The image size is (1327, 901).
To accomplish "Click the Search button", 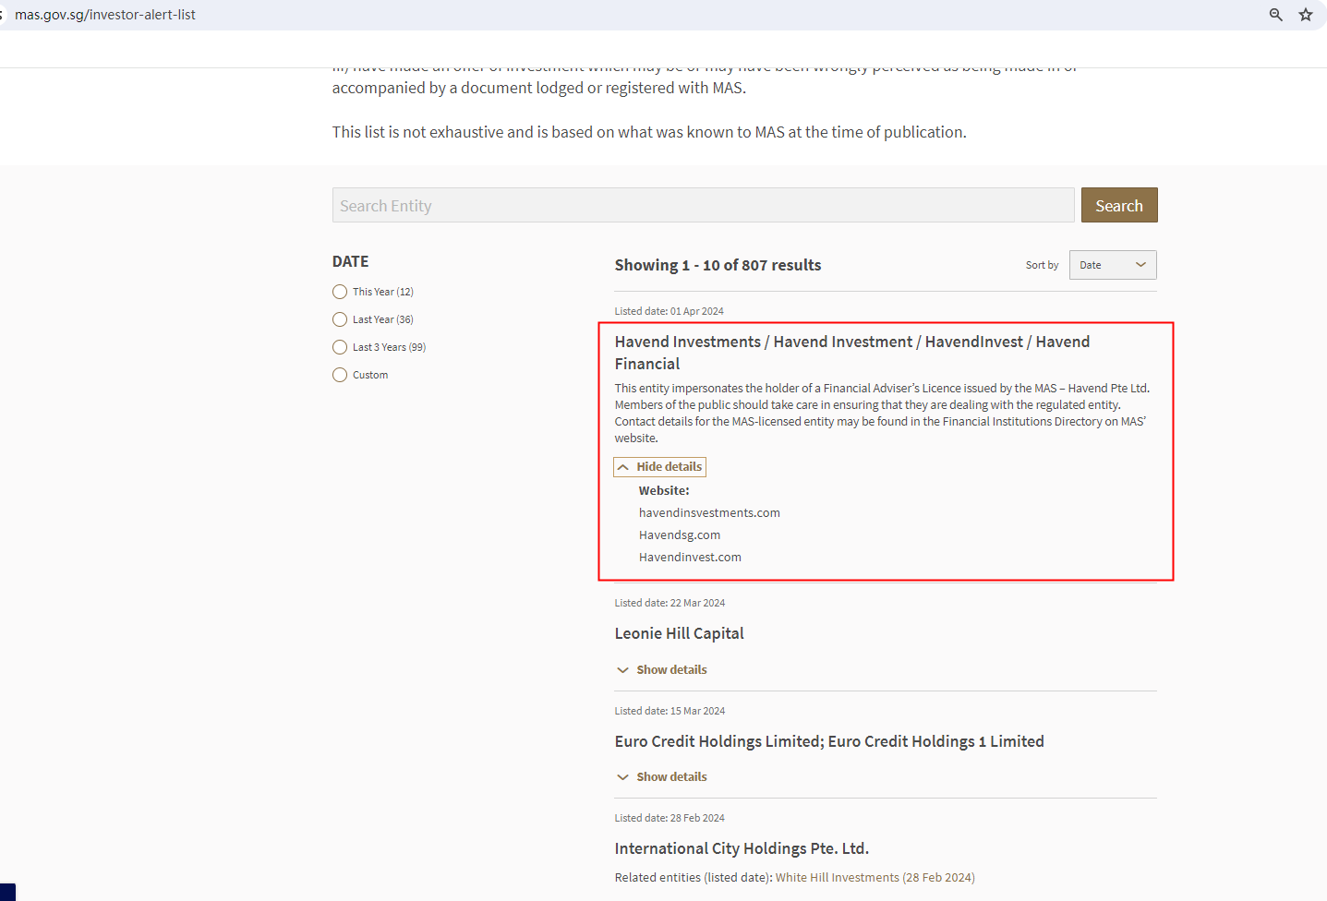I will 1118,206.
